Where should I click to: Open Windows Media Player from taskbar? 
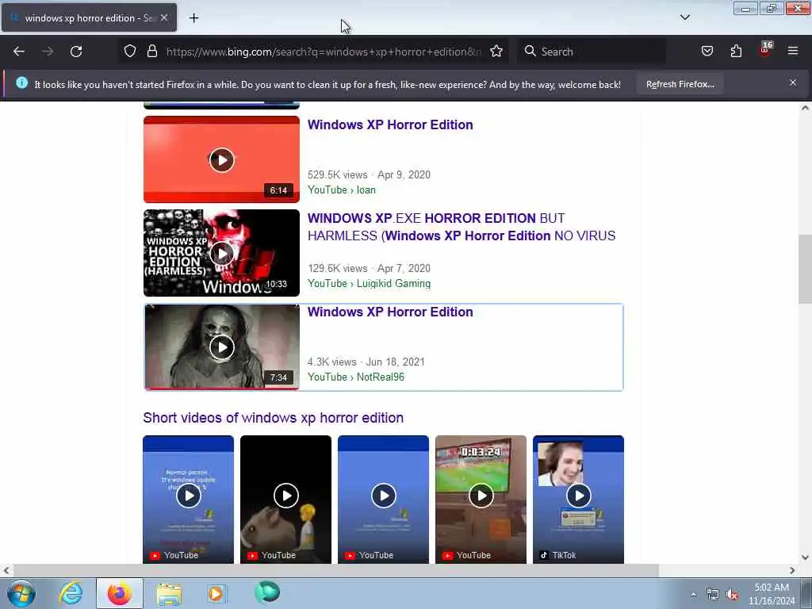point(216,593)
